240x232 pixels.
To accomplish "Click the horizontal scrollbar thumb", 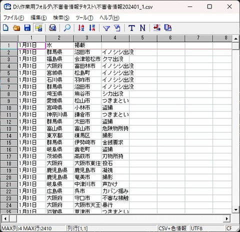I will point(13,218).
